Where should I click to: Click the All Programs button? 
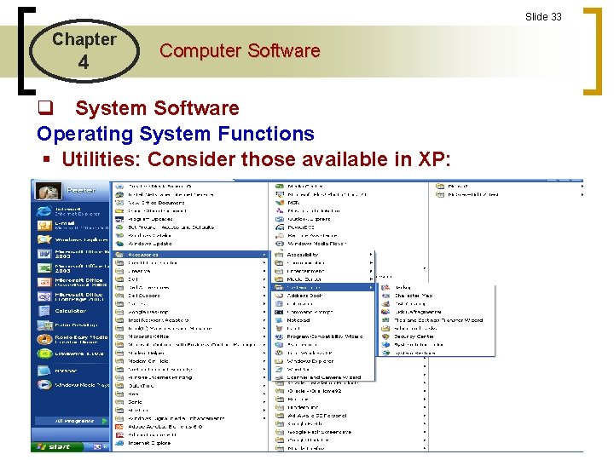(x=72, y=421)
